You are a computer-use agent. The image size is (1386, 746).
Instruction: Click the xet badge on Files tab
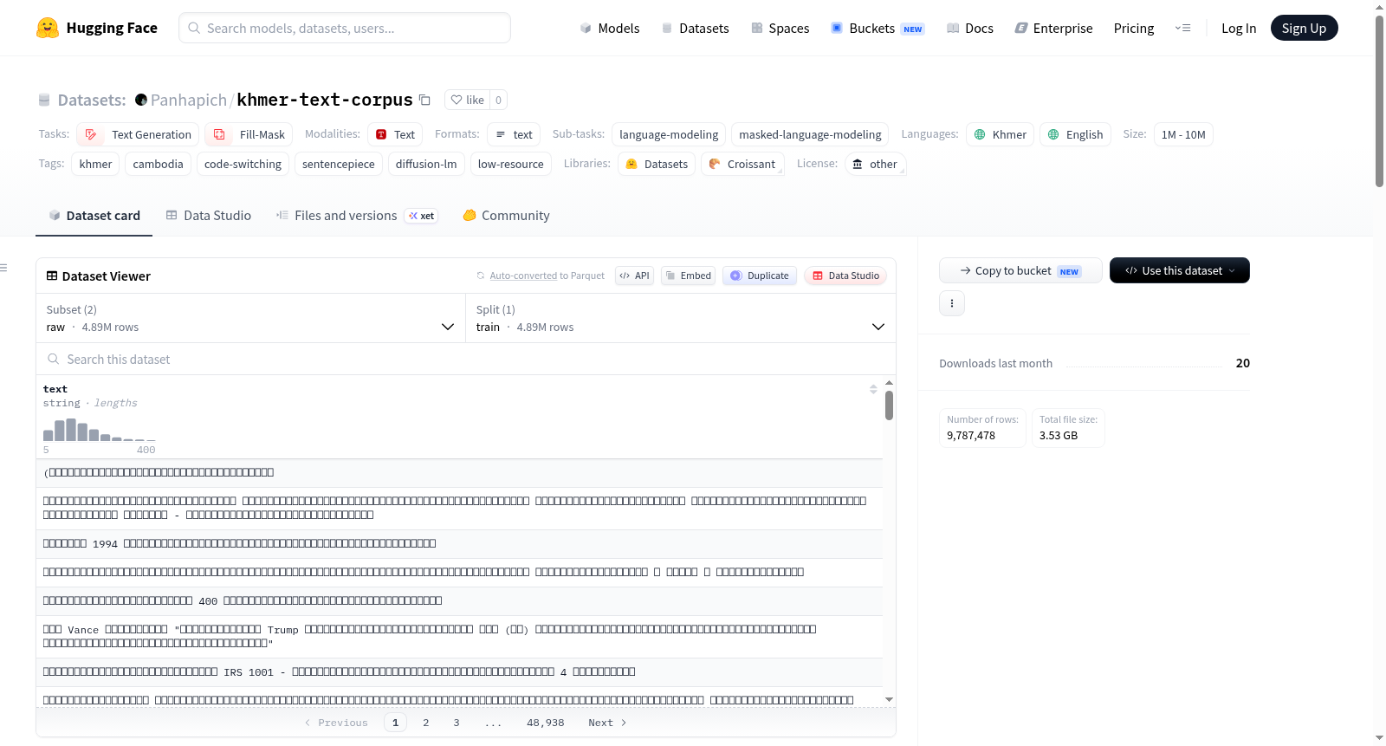pyautogui.click(x=422, y=216)
